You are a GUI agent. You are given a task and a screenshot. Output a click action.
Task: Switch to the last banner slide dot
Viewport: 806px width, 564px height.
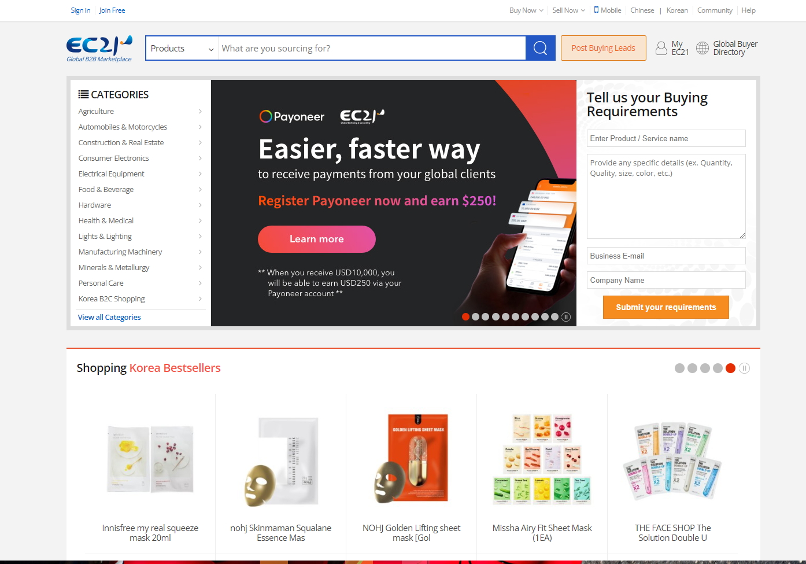click(x=554, y=317)
